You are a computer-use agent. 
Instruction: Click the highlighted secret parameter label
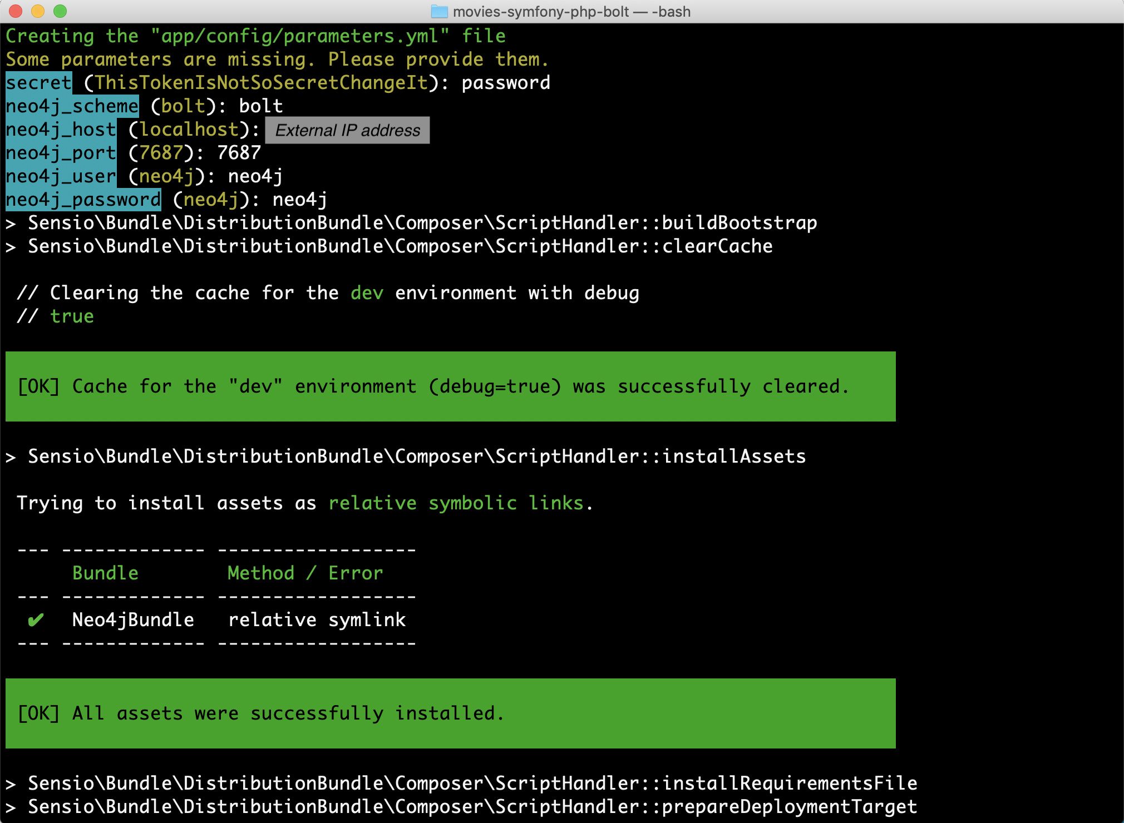pos(39,83)
